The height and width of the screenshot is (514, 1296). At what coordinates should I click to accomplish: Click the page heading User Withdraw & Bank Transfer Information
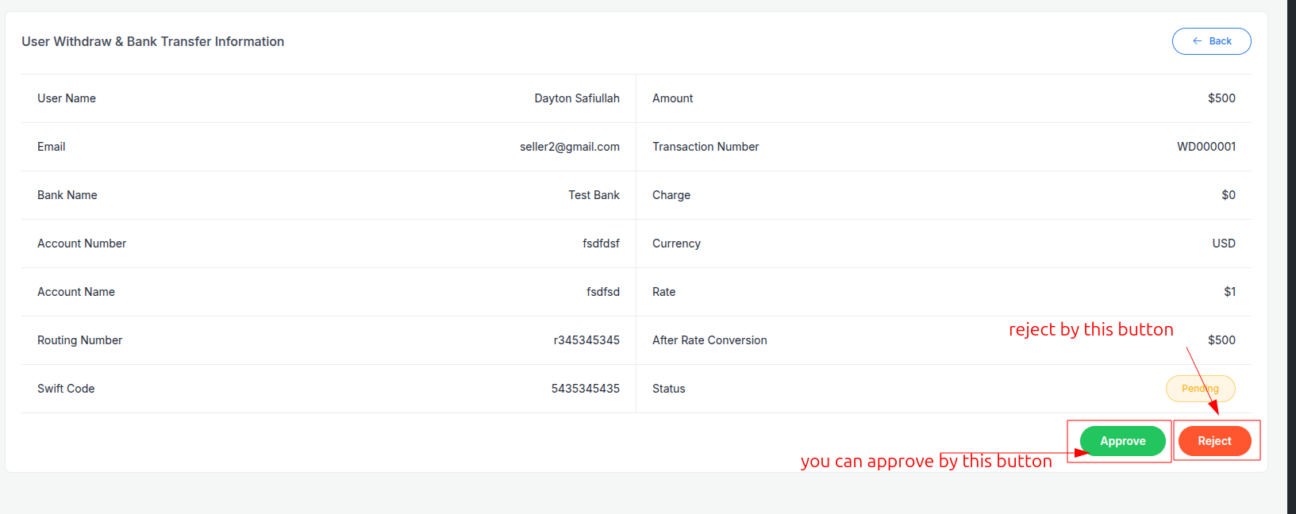tap(153, 41)
